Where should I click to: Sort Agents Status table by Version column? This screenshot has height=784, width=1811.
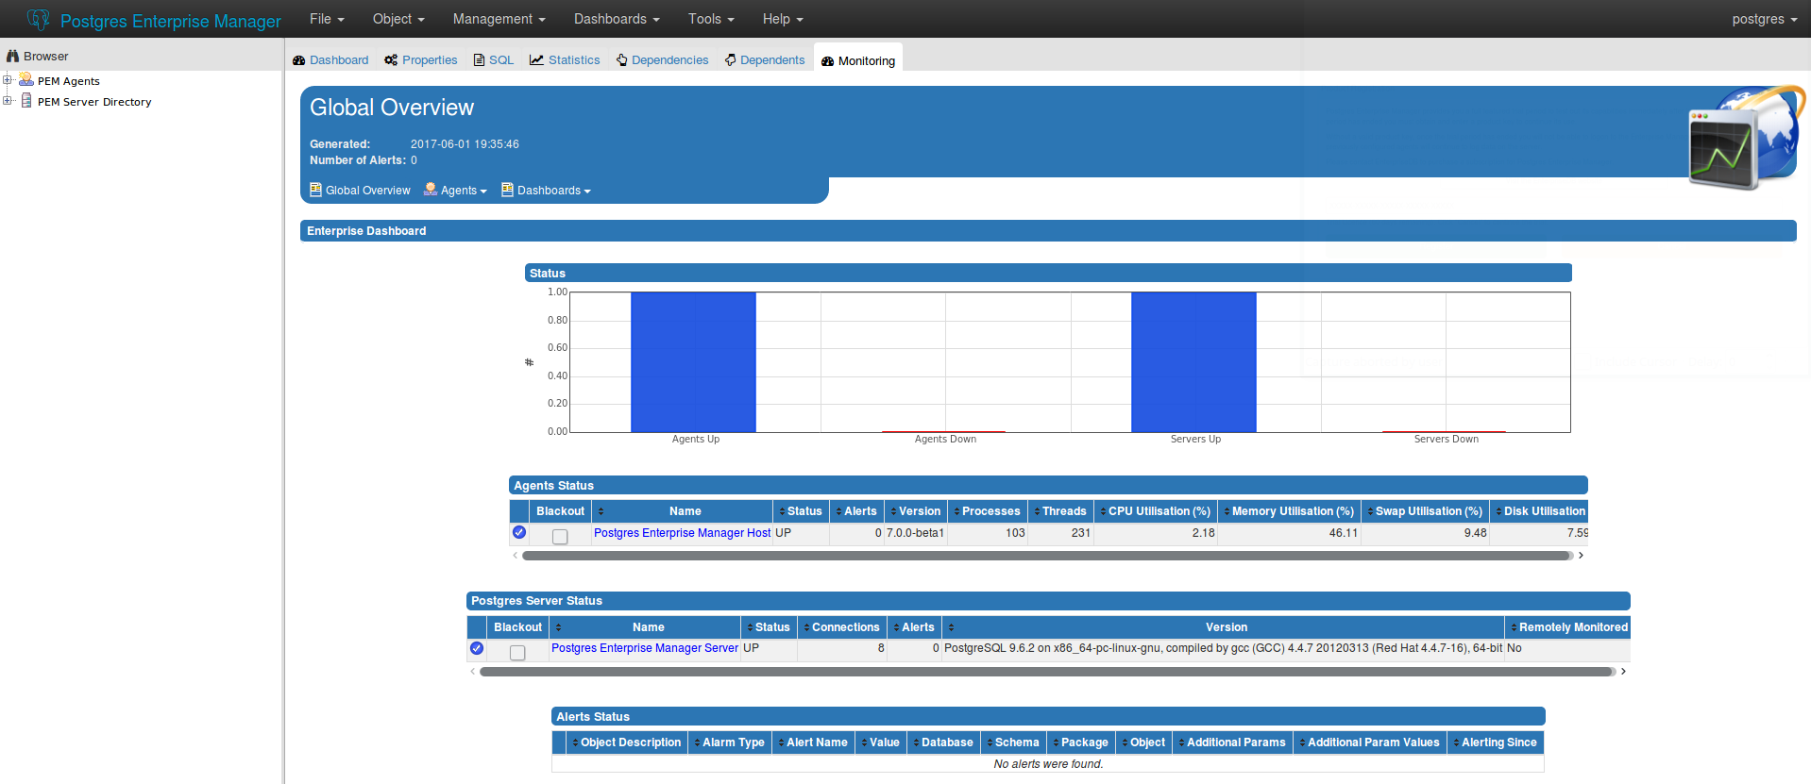tap(914, 511)
